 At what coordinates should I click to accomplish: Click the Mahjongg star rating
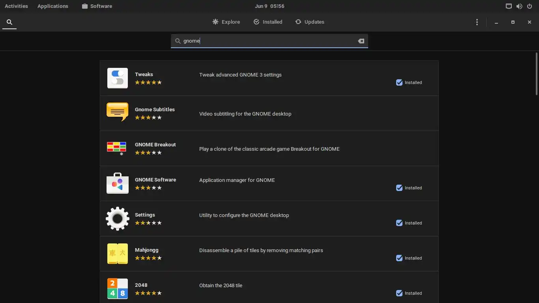pos(148,258)
